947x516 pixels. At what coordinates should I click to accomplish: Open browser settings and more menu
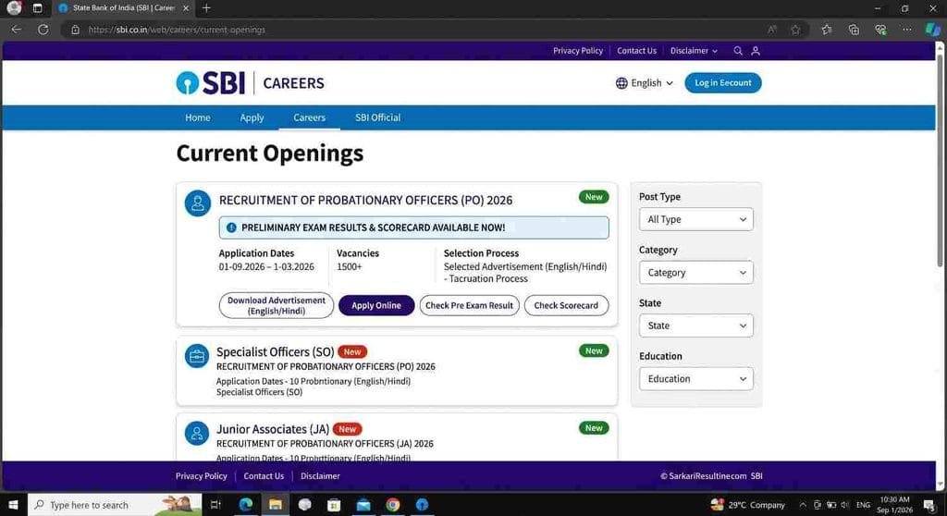click(x=906, y=30)
